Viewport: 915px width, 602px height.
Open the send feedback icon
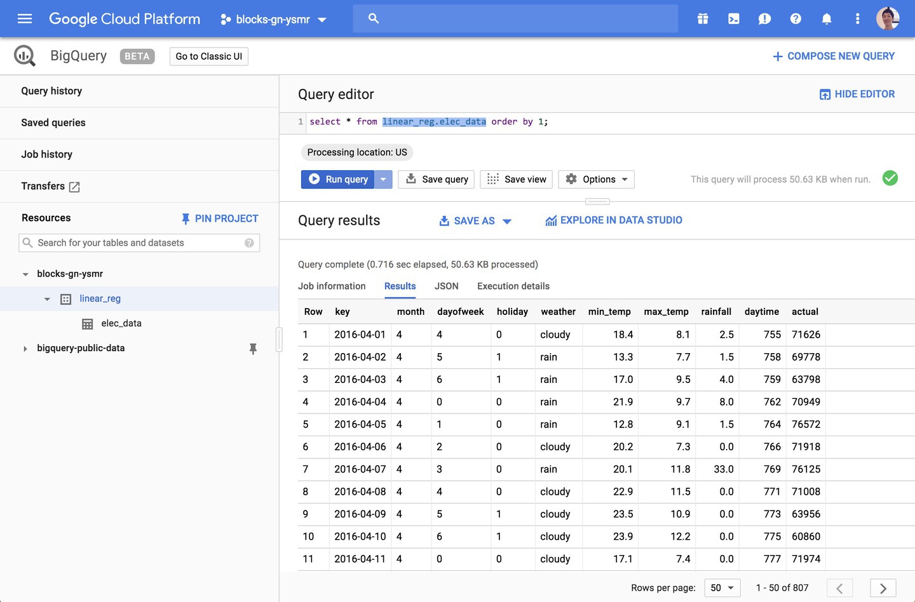[764, 19]
